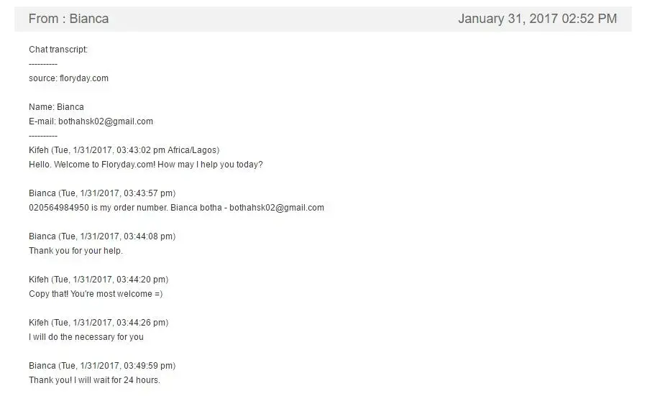Viewport: 665px width, 396px height.
Task: Click "I will do the necessary for you"
Action: pos(86,337)
